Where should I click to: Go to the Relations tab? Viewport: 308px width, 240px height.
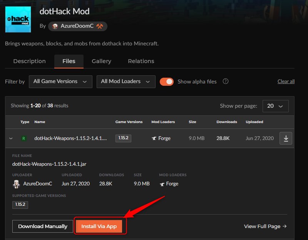(141, 61)
